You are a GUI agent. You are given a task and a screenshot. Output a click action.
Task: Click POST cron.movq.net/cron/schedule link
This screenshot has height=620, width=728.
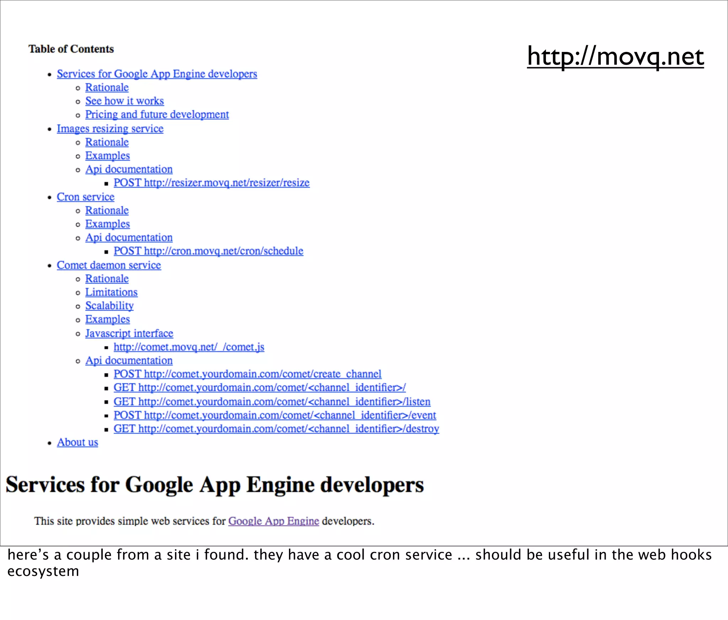pos(208,251)
